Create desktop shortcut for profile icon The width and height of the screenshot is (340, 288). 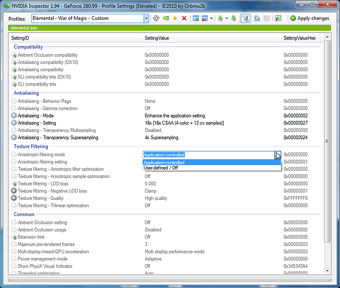[x=278, y=19]
